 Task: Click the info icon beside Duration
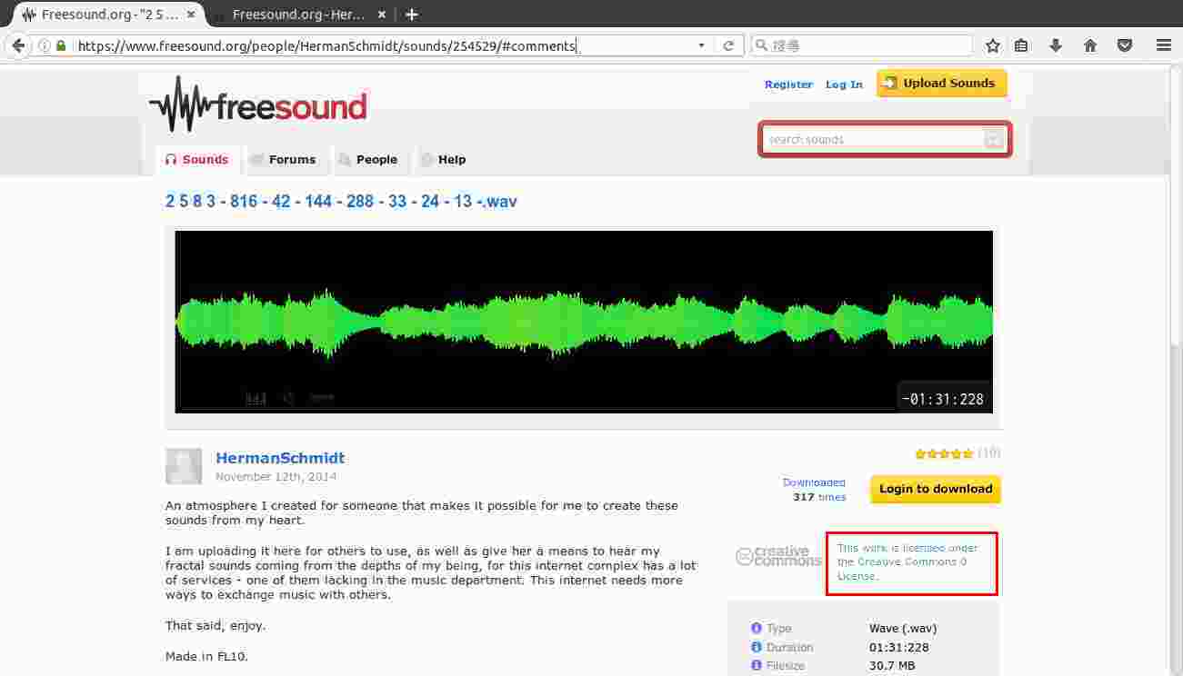pos(756,647)
